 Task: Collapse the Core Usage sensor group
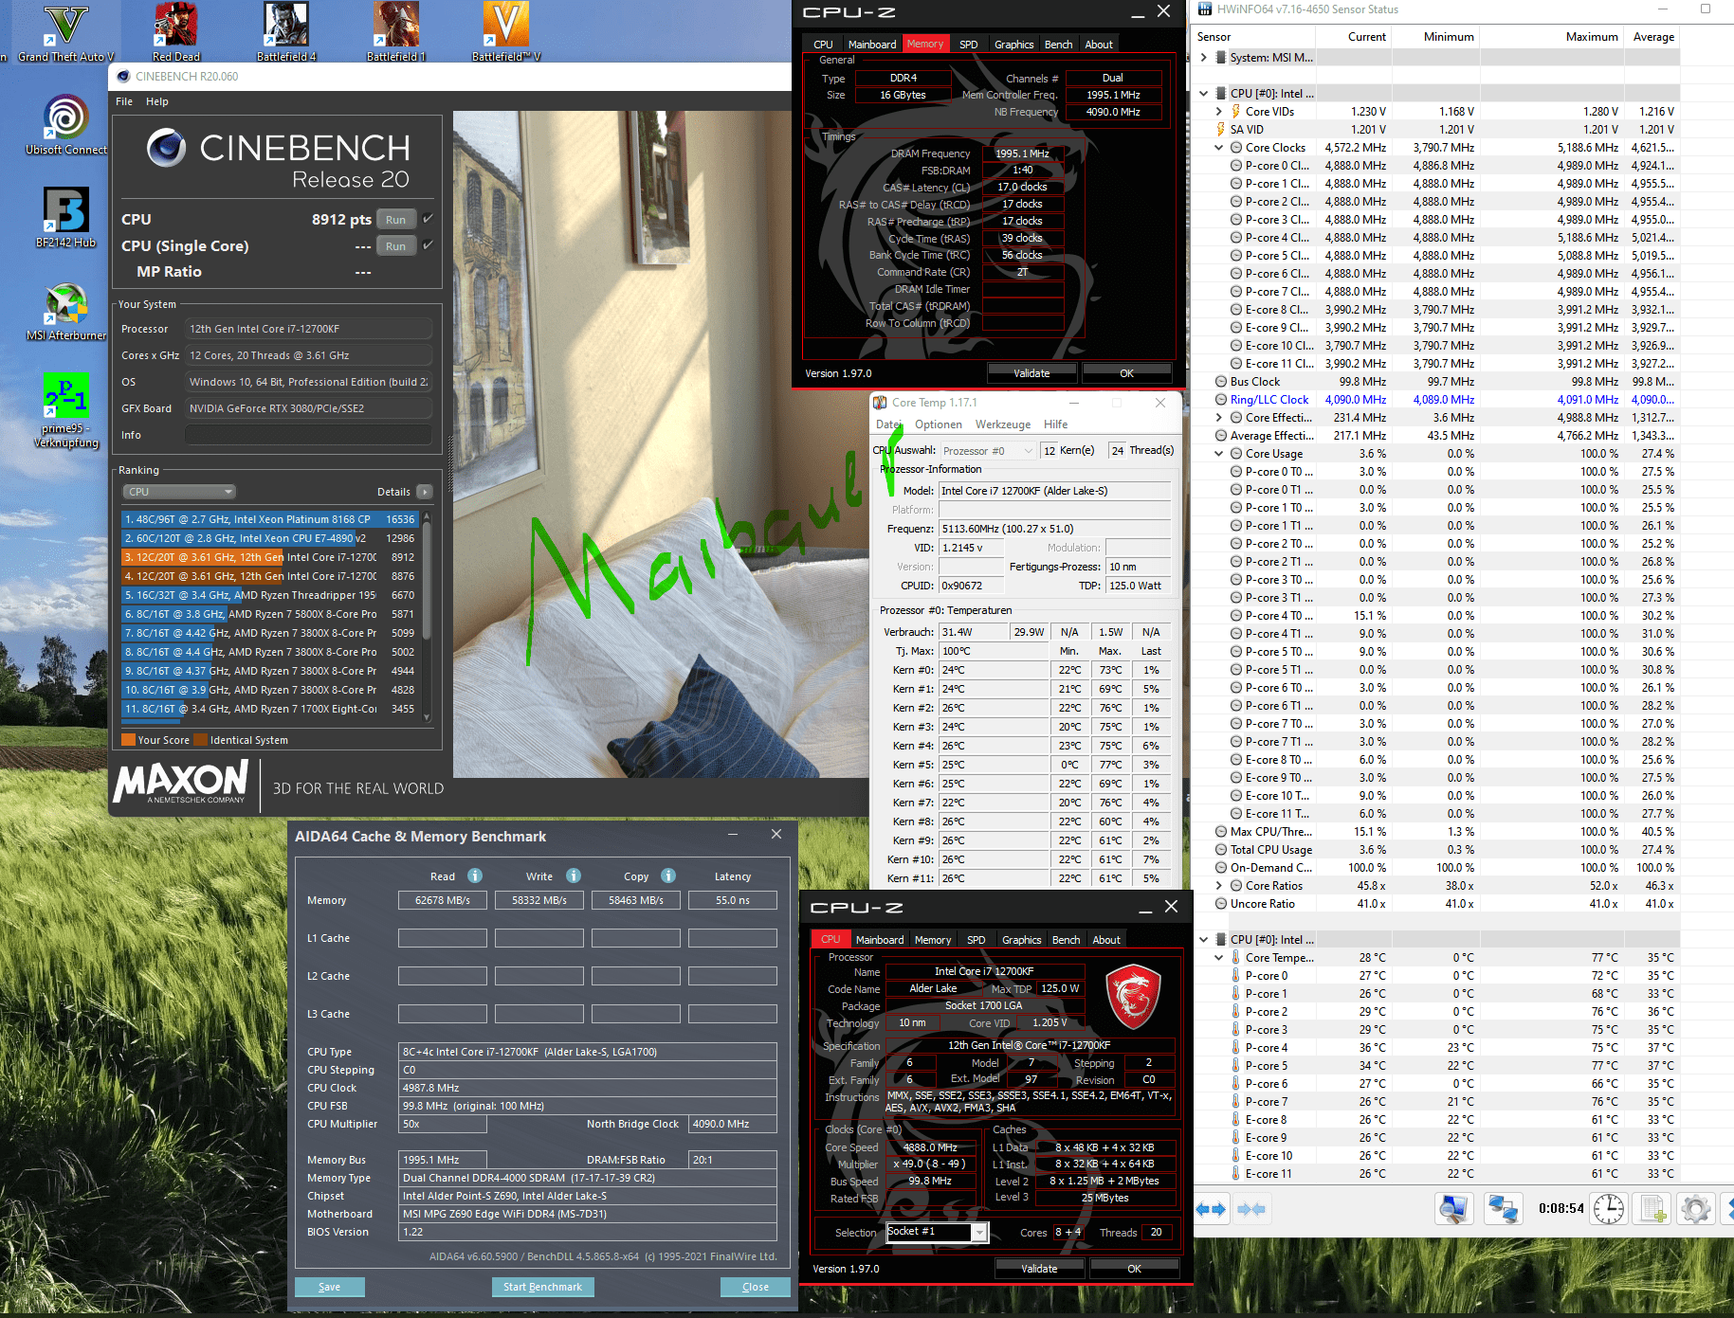click(1219, 454)
